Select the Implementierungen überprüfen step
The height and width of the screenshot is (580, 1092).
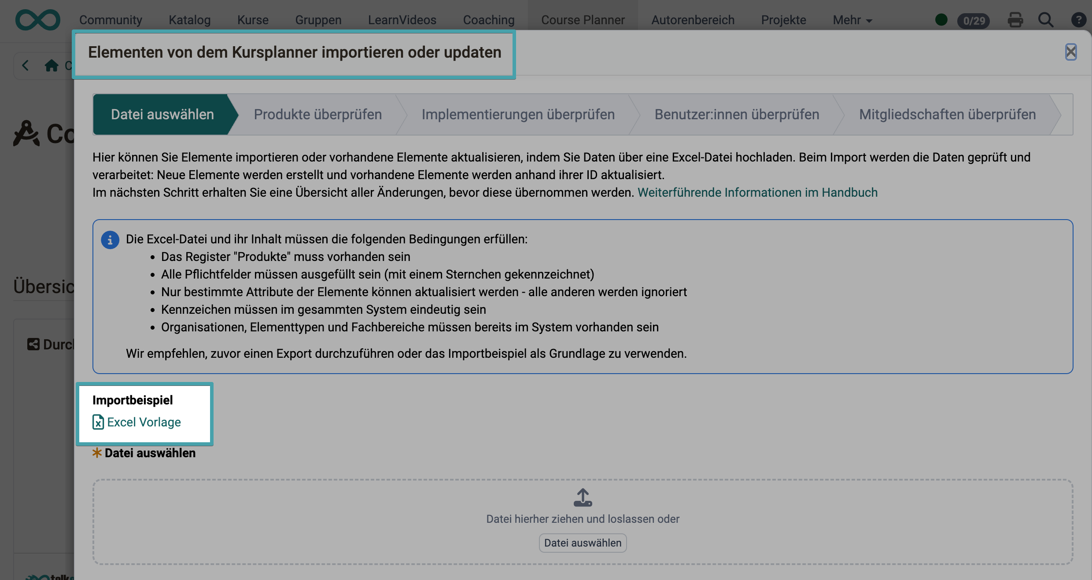point(518,114)
